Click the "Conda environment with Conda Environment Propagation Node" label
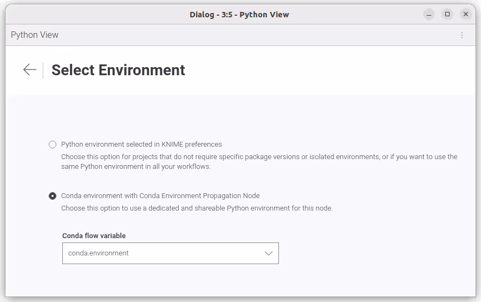481x302 pixels. (160, 196)
